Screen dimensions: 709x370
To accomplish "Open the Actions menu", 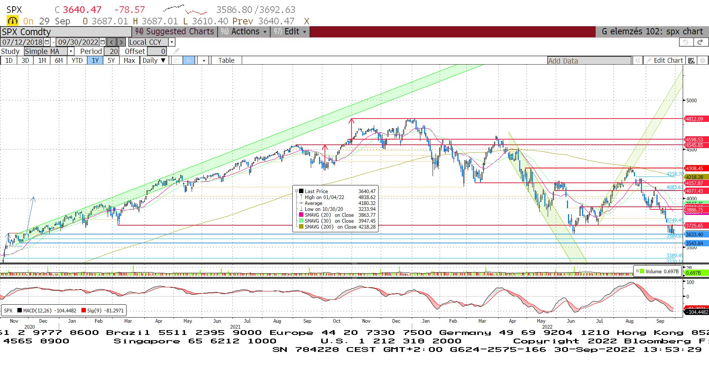I will tap(243, 32).
